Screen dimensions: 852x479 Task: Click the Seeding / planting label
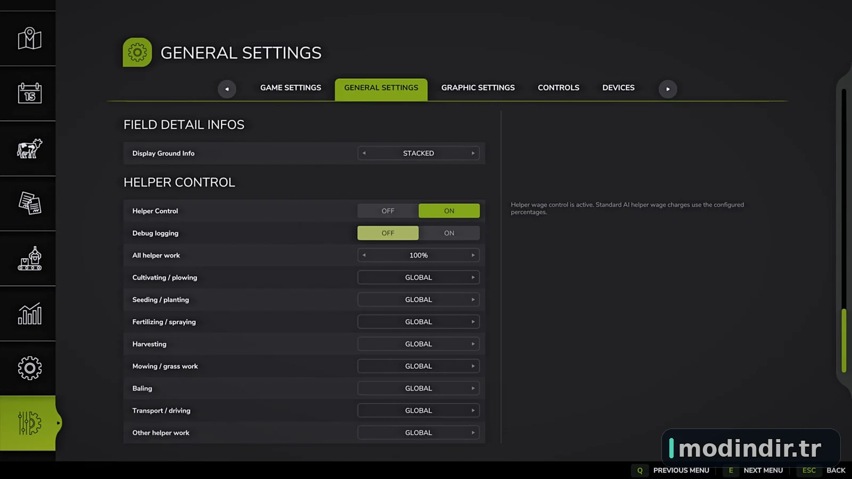(161, 300)
